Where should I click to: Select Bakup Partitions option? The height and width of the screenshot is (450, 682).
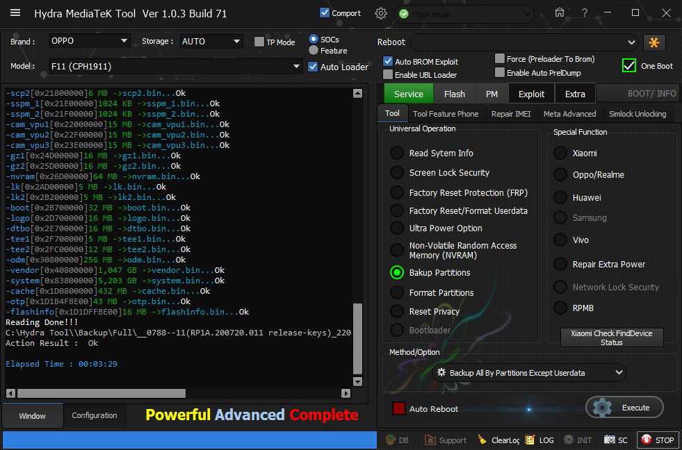tap(397, 272)
